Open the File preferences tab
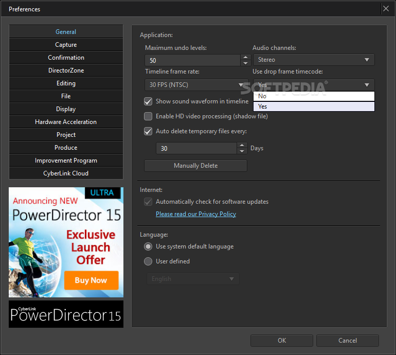396x355 pixels. click(66, 96)
